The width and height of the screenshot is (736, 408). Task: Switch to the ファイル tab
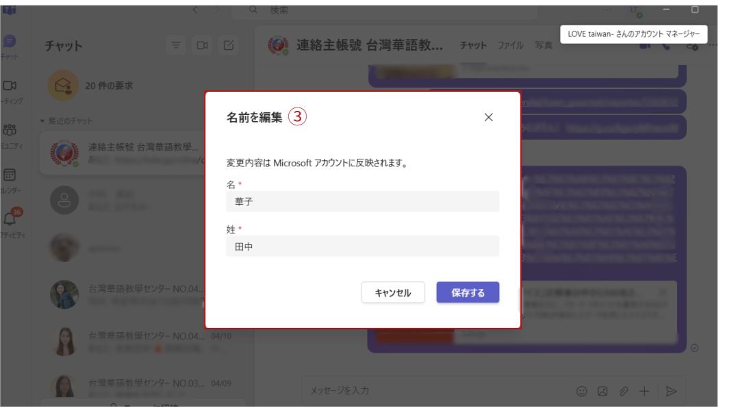tap(510, 45)
